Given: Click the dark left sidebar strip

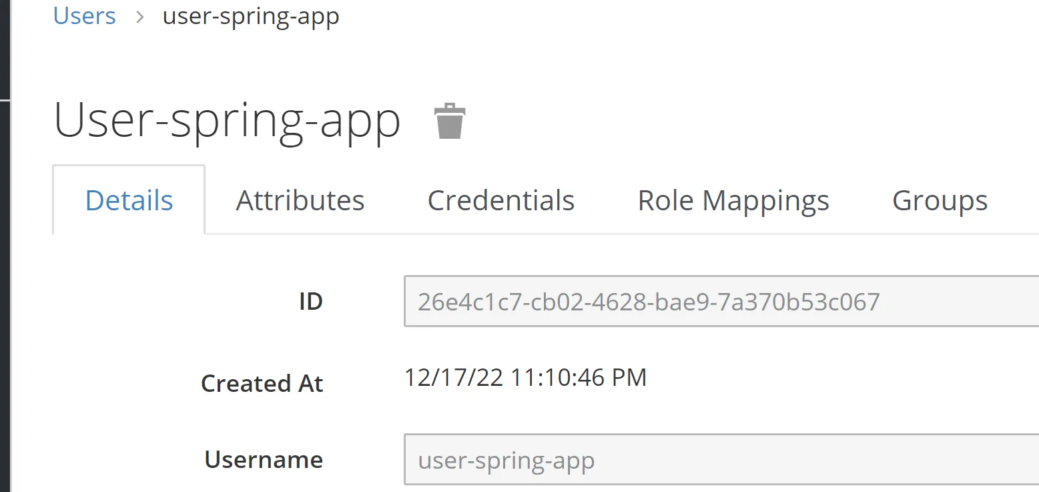Looking at the screenshot, I should [x=5, y=267].
